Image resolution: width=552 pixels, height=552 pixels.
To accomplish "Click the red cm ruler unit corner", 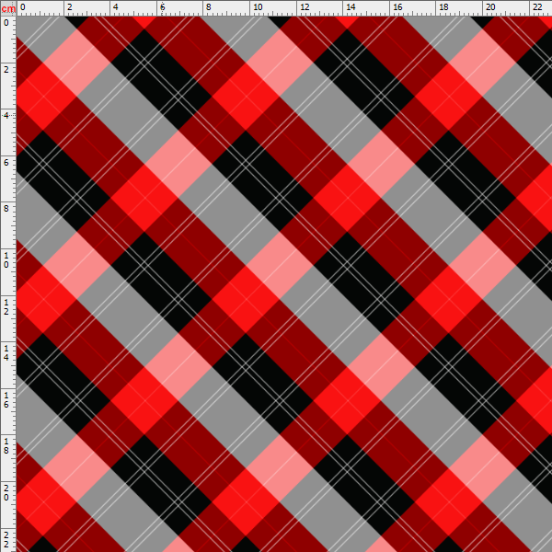I will pyautogui.click(x=8, y=8).
